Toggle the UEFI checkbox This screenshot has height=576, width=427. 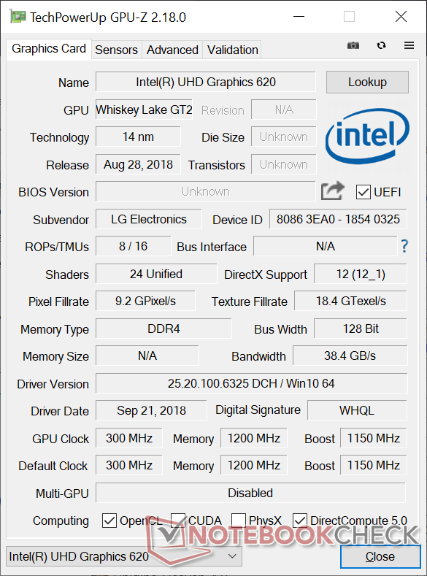pos(363,192)
